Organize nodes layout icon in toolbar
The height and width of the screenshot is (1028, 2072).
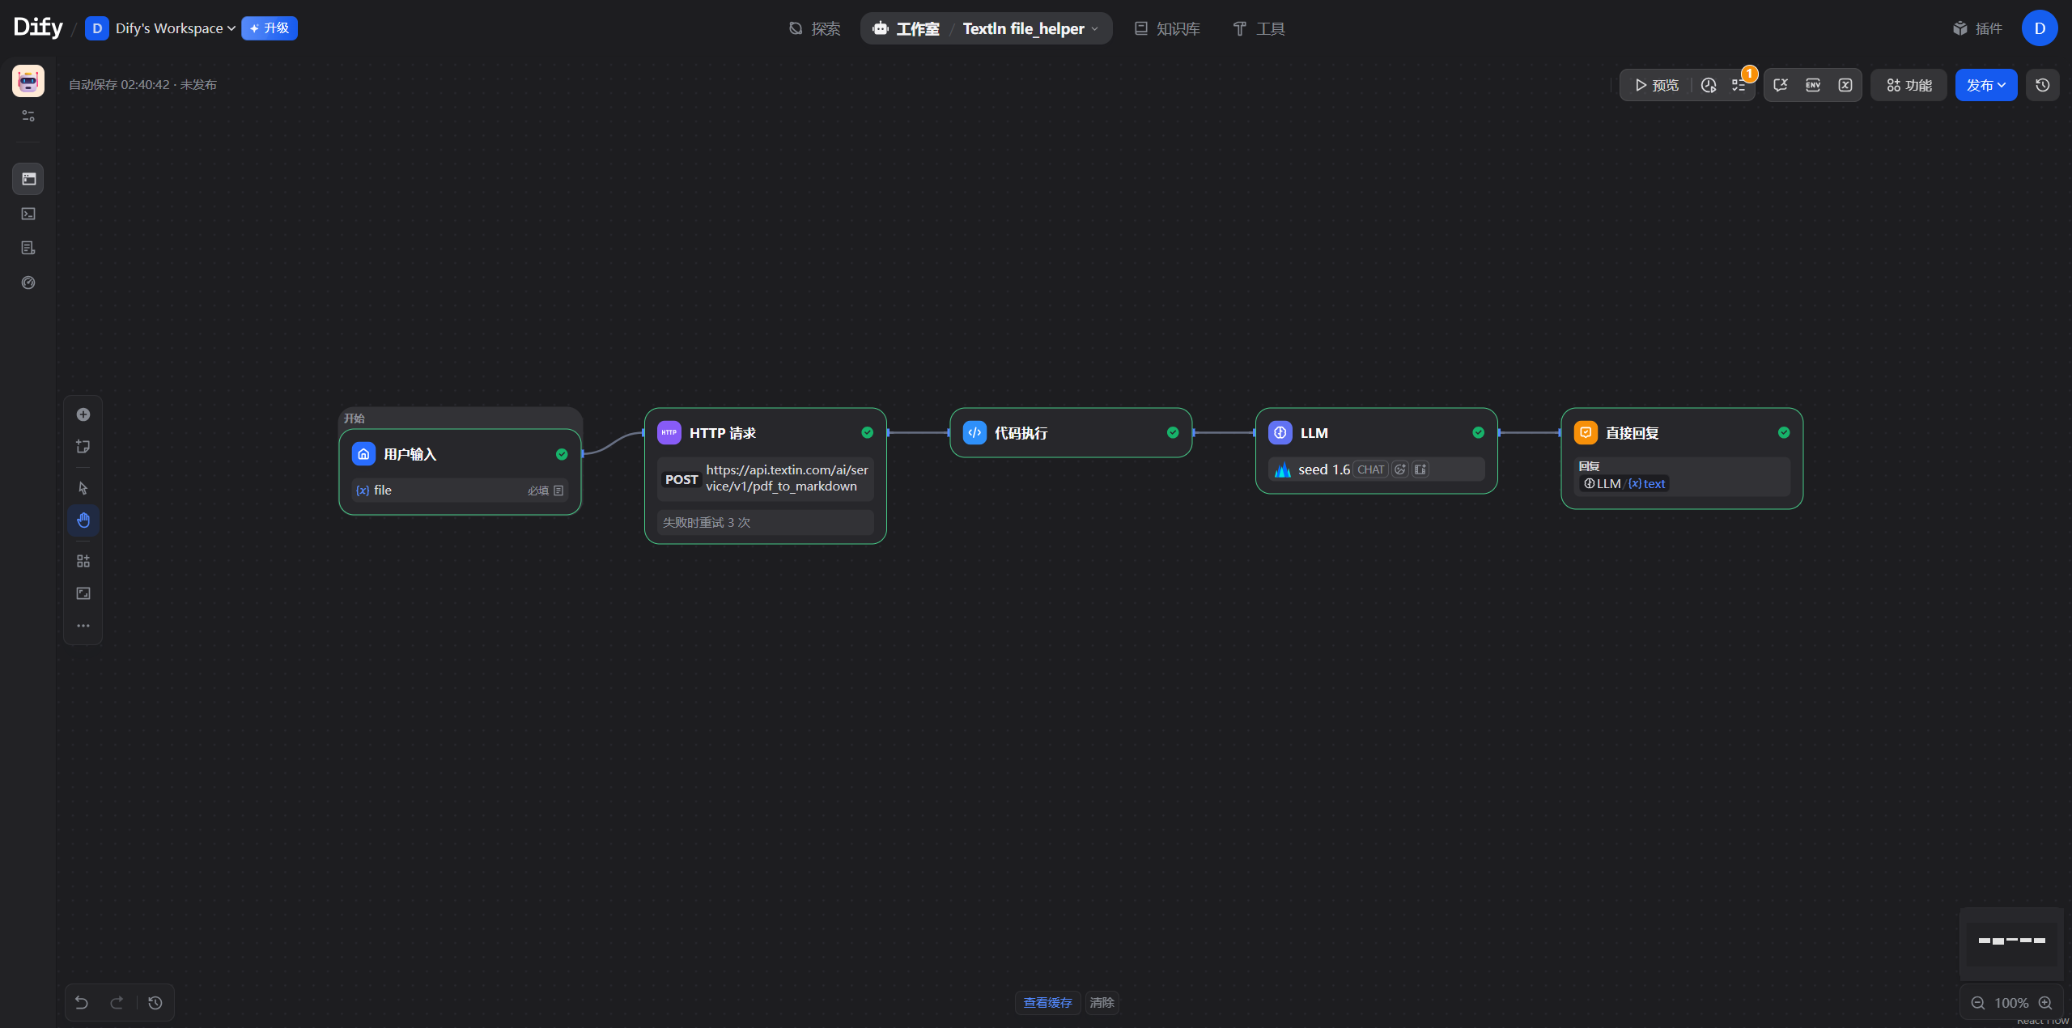click(83, 561)
